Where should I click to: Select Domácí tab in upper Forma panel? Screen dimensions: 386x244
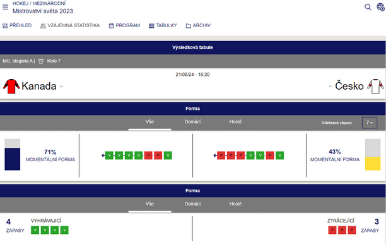[x=192, y=122]
